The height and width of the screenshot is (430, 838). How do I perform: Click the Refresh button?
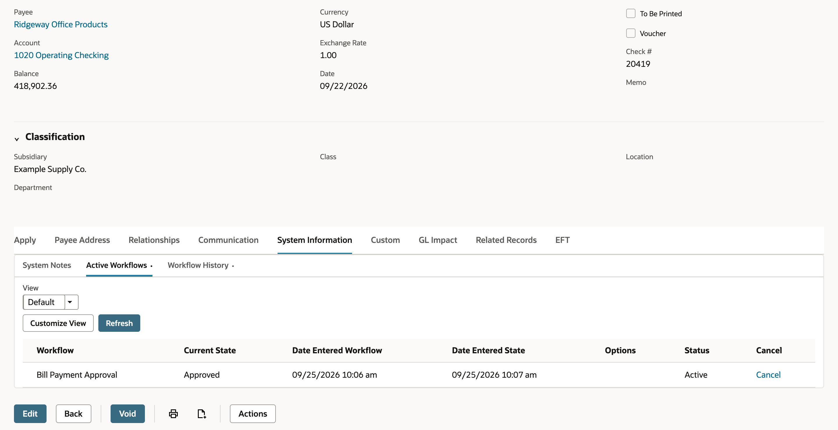119,323
